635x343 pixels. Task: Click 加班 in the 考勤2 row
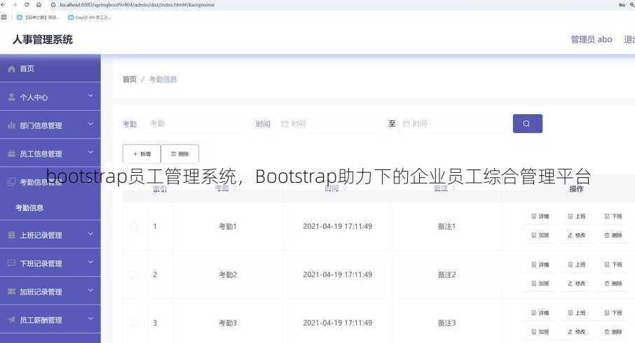pos(540,283)
